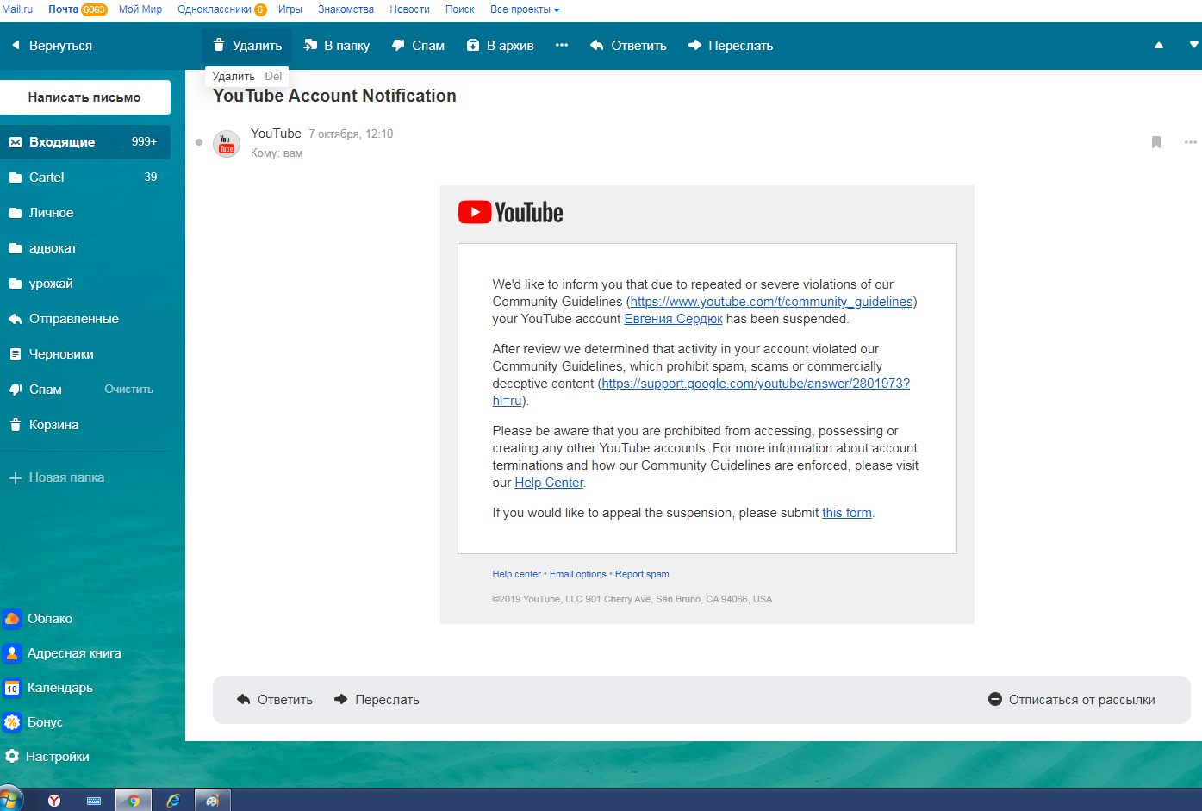This screenshot has height=811, width=1202.
Task: Open the 'Help Center' link in the email body
Action: coord(549,483)
